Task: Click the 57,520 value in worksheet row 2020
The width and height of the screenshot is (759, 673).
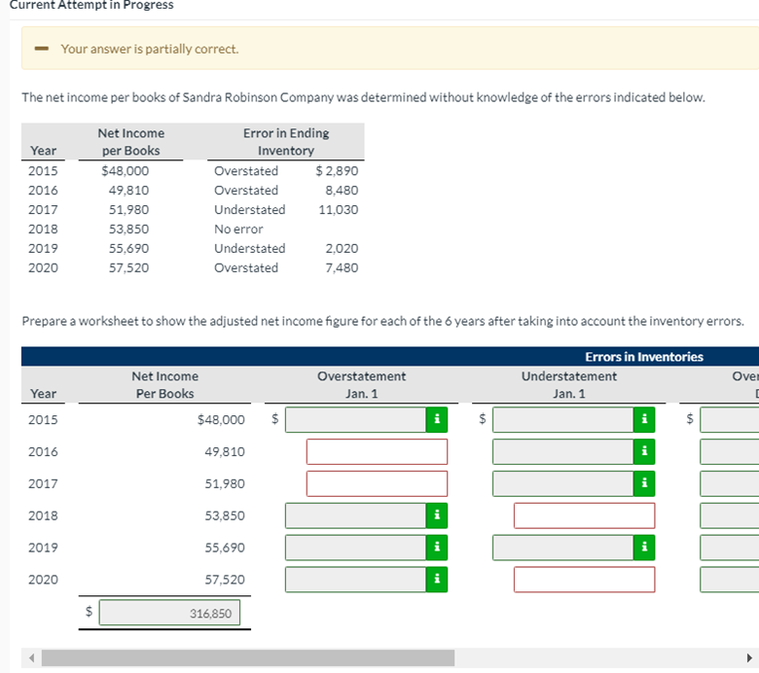Action: tap(225, 579)
